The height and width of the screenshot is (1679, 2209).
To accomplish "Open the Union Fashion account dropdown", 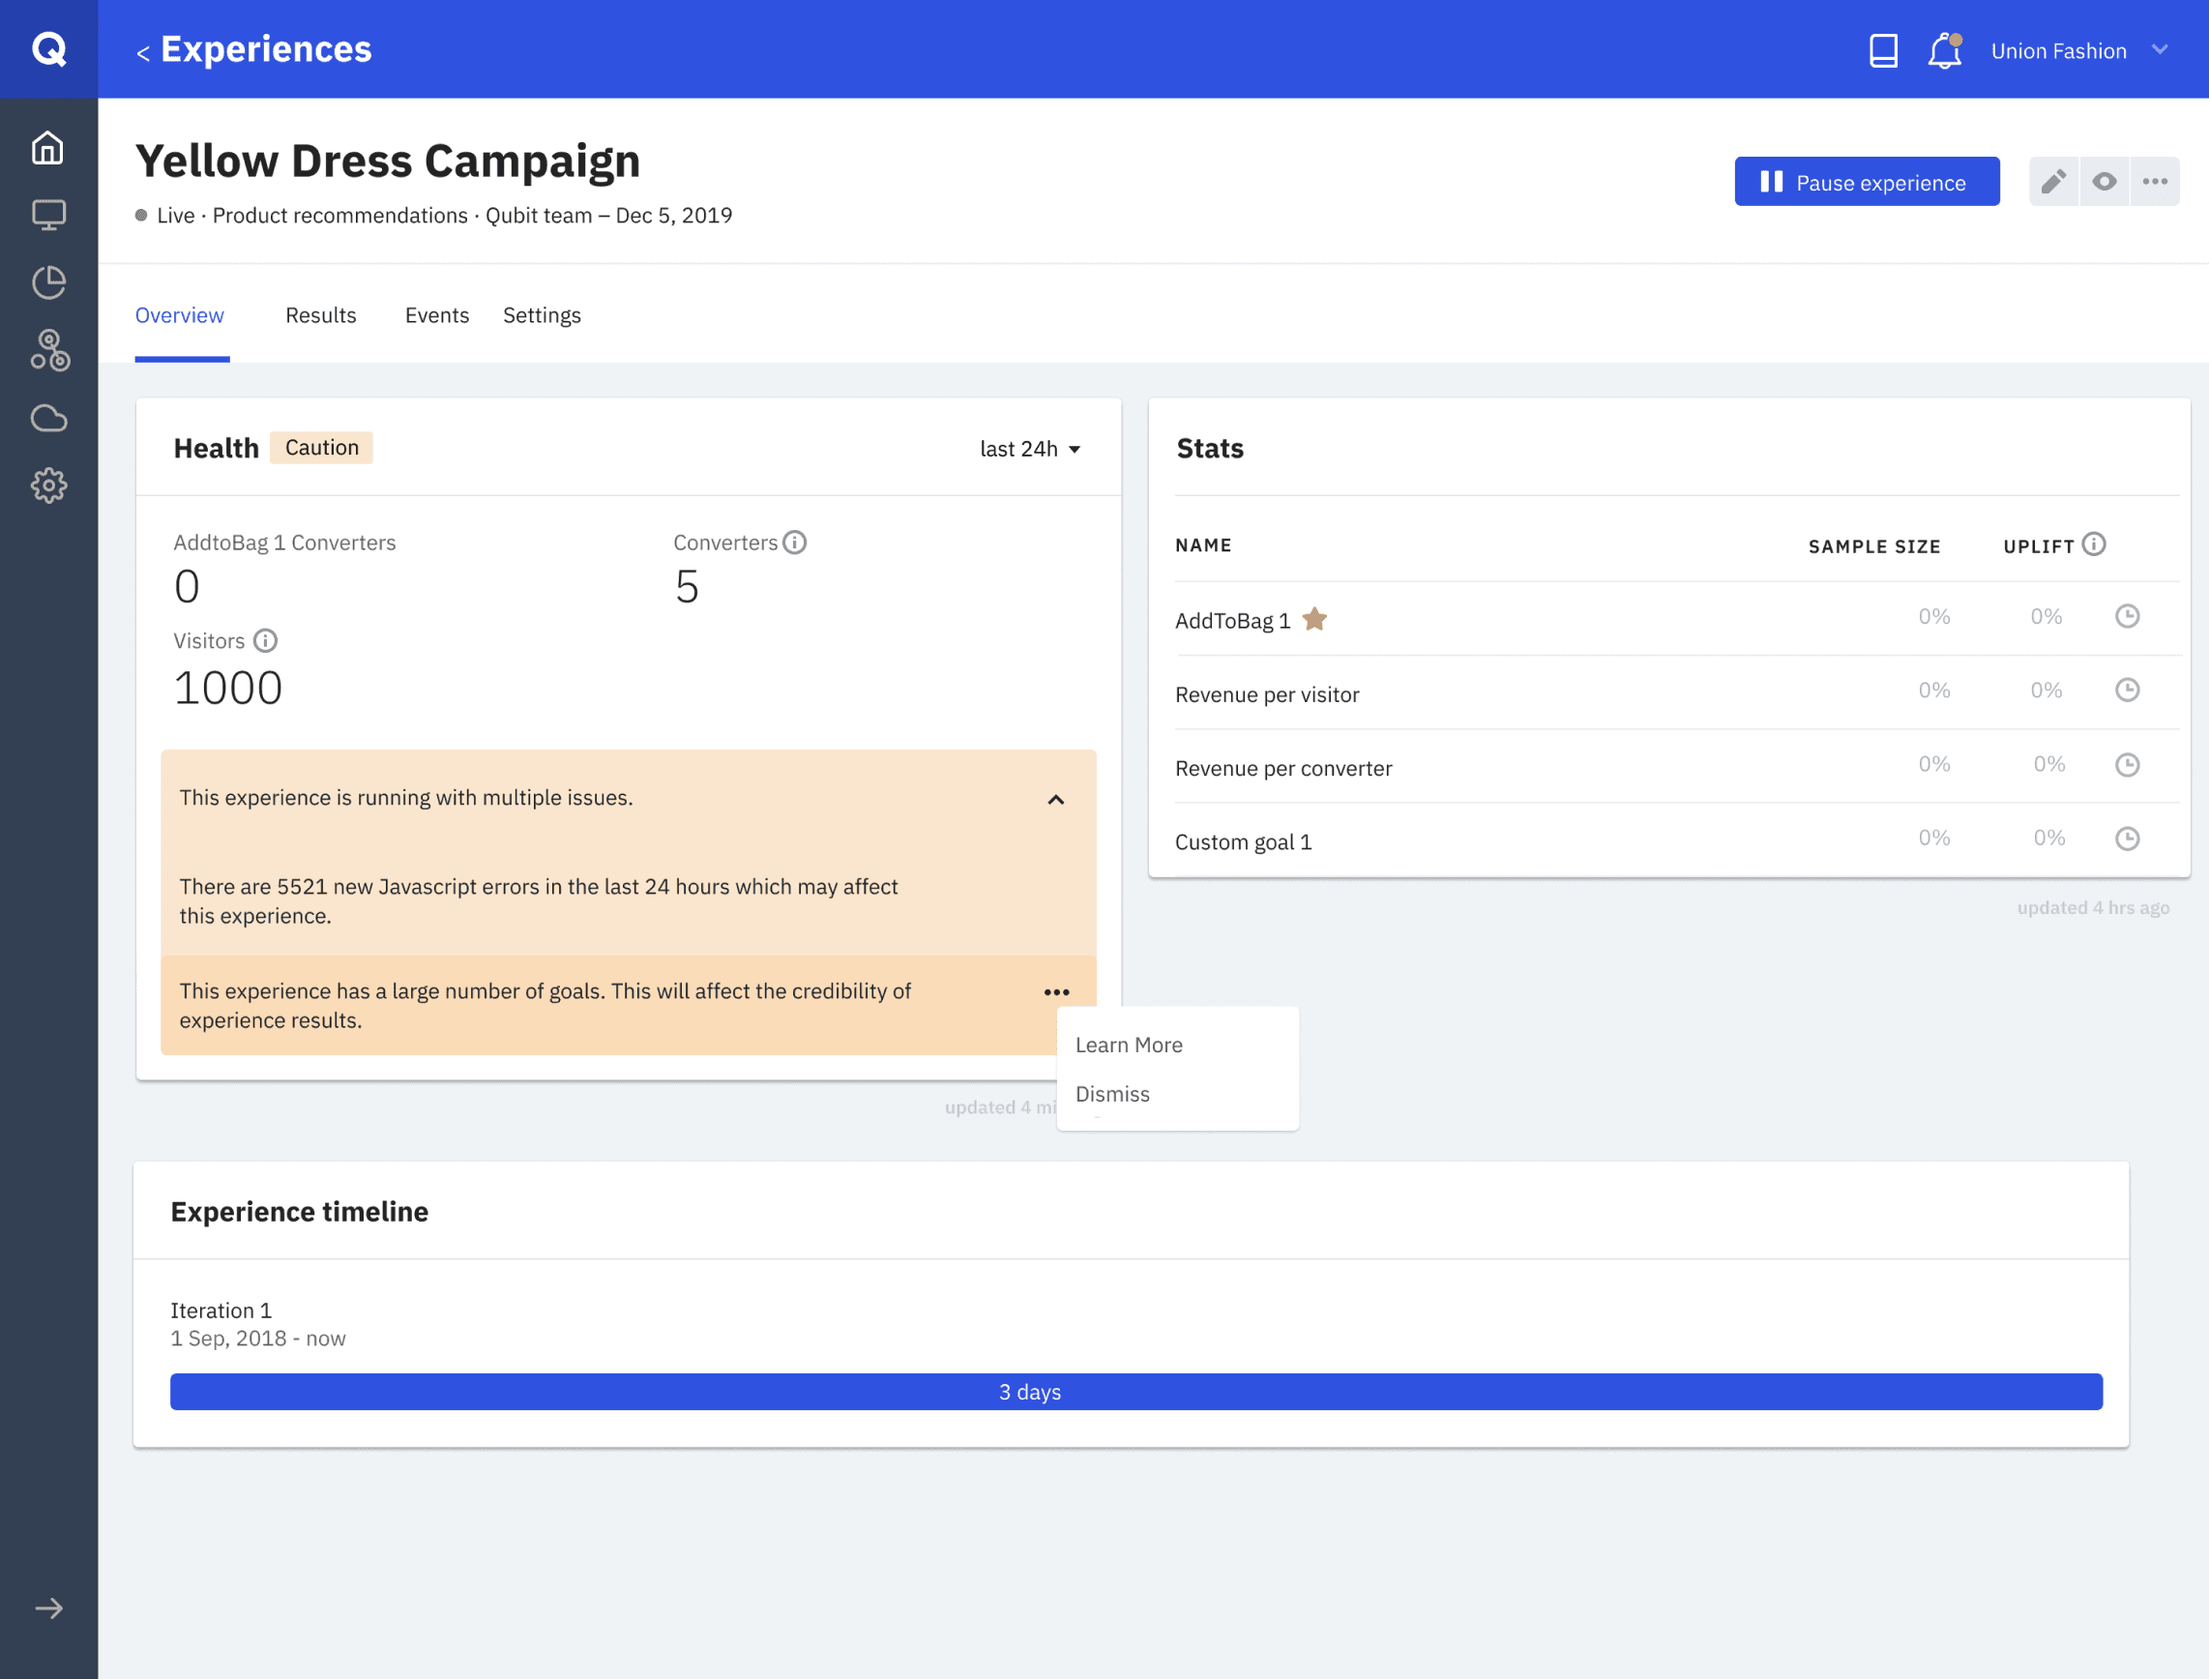I will [x=2078, y=51].
